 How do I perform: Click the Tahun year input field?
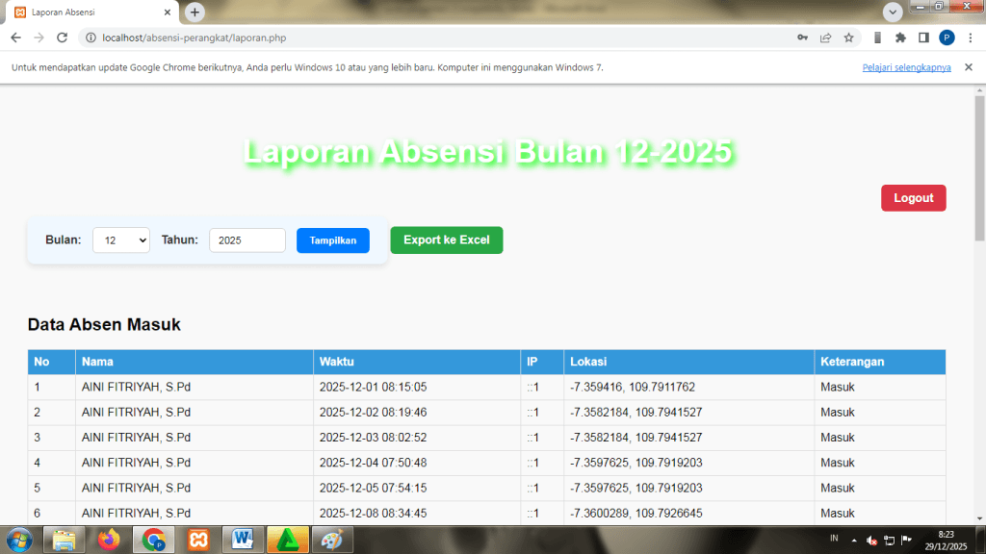coord(247,239)
